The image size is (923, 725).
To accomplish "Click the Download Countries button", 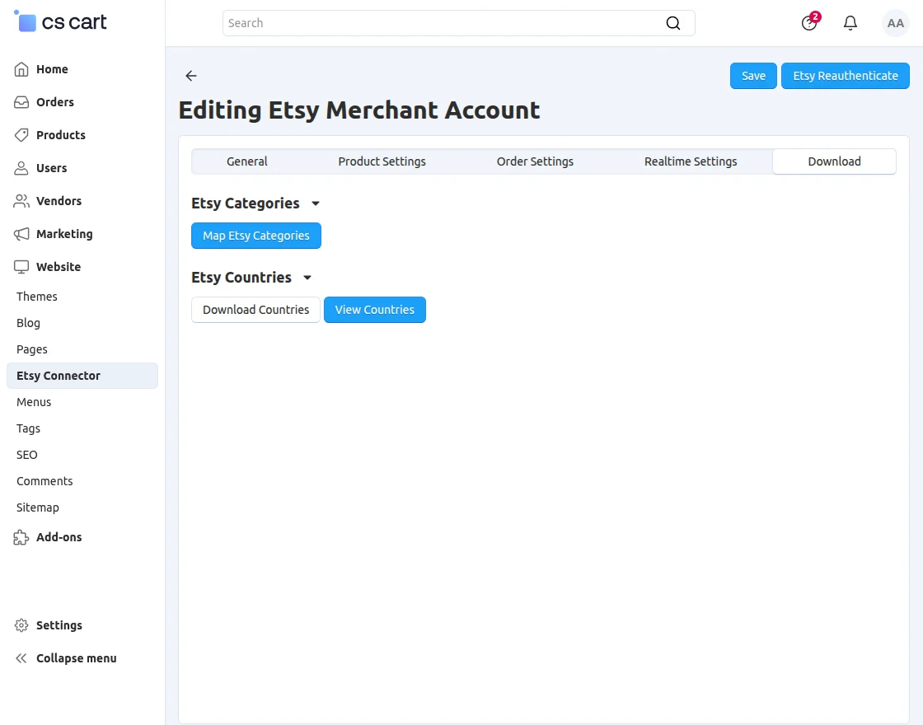I will 255,310.
